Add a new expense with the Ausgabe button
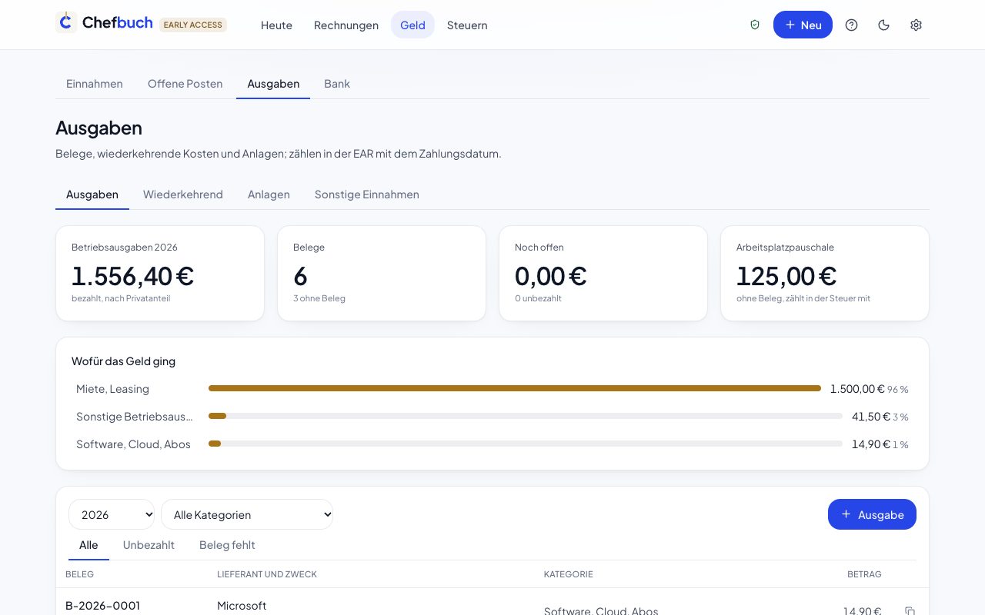 (x=872, y=514)
